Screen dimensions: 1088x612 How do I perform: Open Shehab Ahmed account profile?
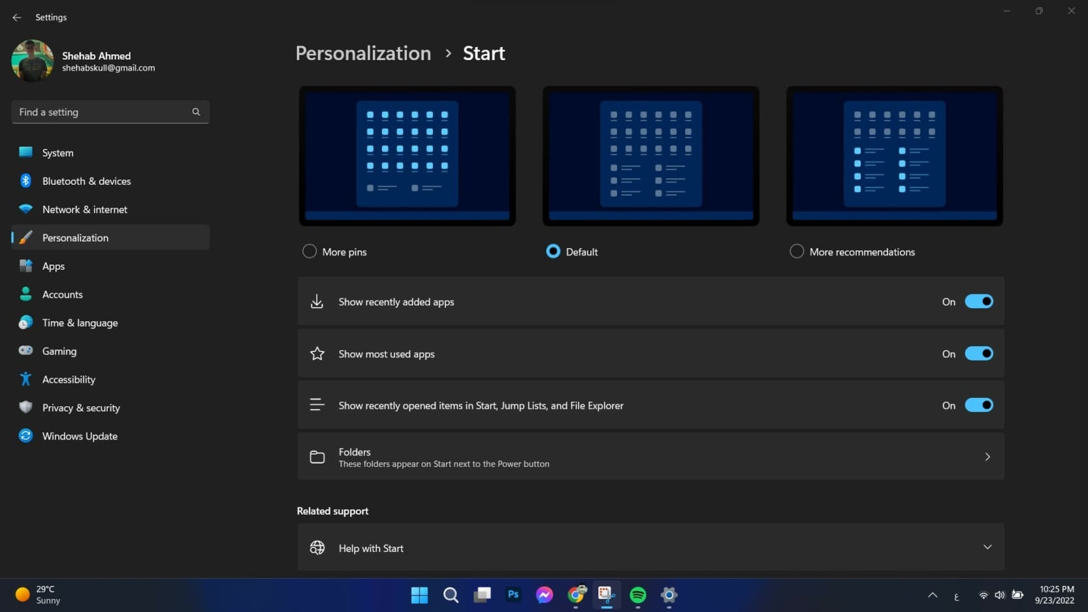(x=84, y=61)
